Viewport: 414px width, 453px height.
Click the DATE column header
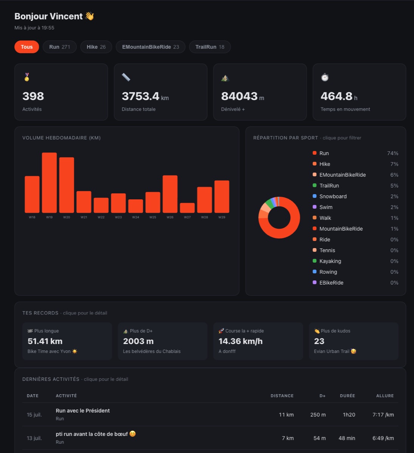point(33,396)
